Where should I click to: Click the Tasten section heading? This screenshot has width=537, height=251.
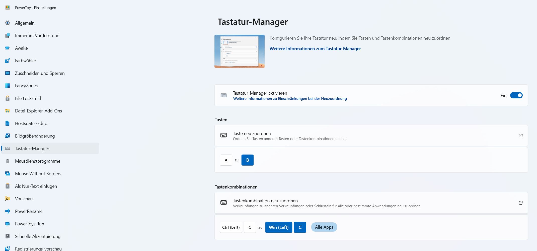[x=221, y=120]
